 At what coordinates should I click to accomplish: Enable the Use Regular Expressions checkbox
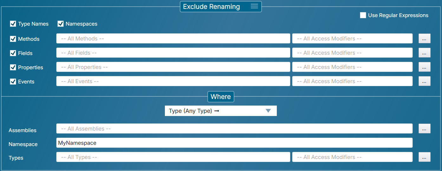[x=363, y=15]
